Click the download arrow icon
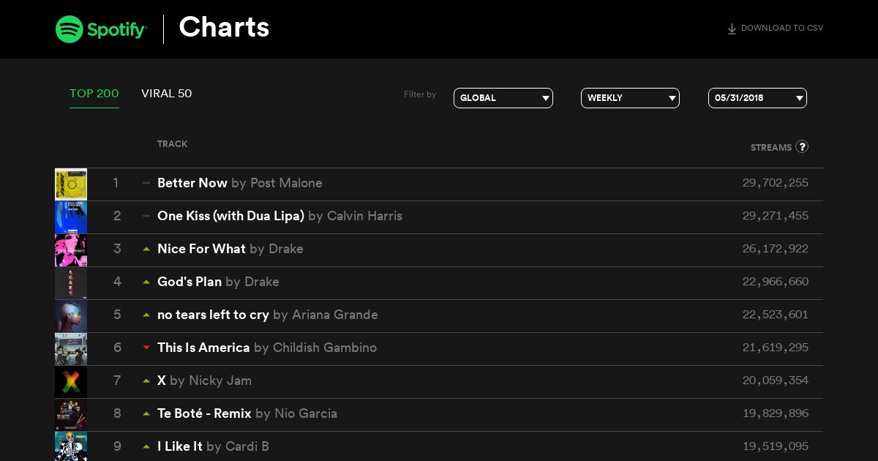Image resolution: width=878 pixels, height=461 pixels. click(732, 29)
